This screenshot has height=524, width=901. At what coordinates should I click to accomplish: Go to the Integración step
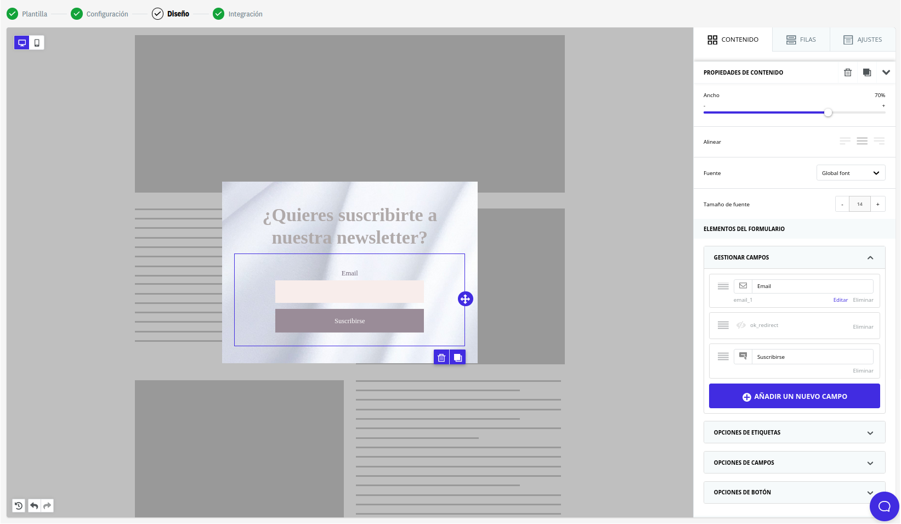(x=237, y=14)
